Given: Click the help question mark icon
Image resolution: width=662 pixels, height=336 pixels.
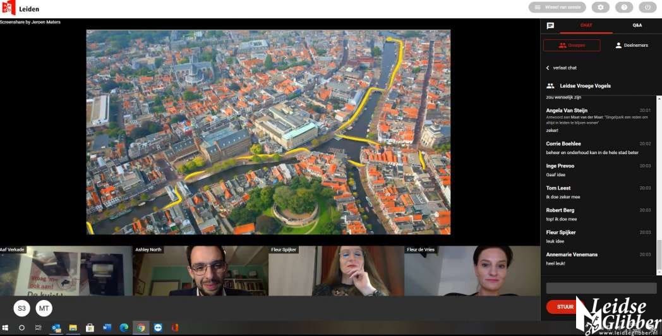Looking at the screenshot, I should click(623, 8).
